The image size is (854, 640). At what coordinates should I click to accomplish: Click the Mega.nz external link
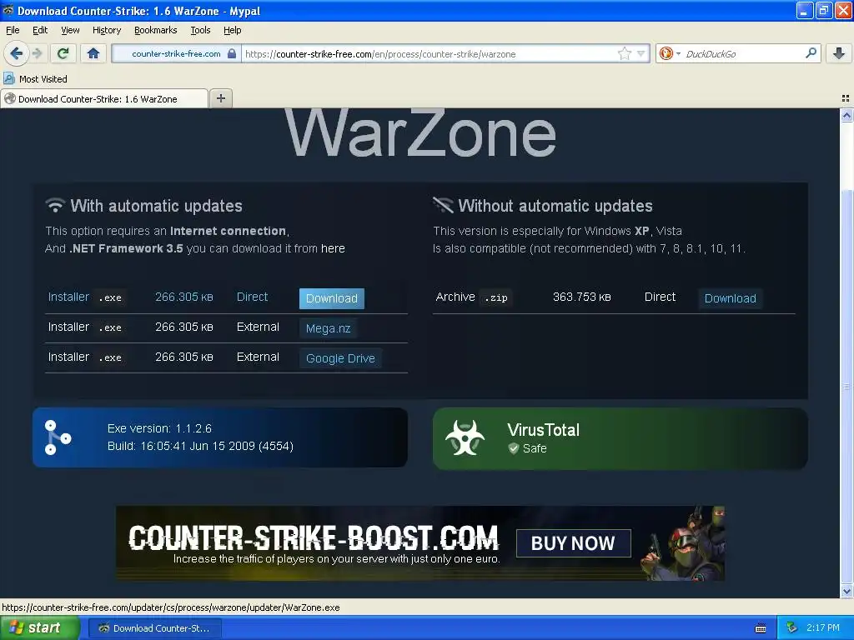pyautogui.click(x=328, y=328)
